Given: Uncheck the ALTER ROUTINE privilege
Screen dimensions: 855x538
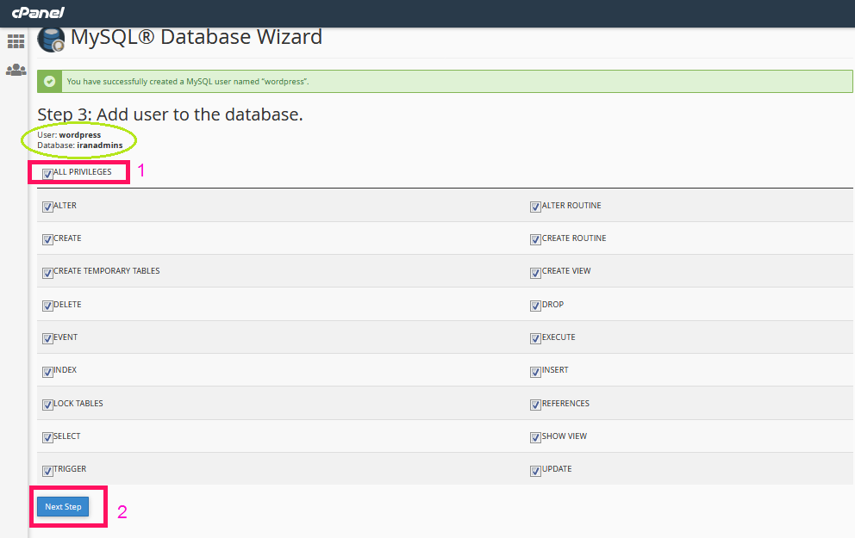Looking at the screenshot, I should tap(535, 207).
